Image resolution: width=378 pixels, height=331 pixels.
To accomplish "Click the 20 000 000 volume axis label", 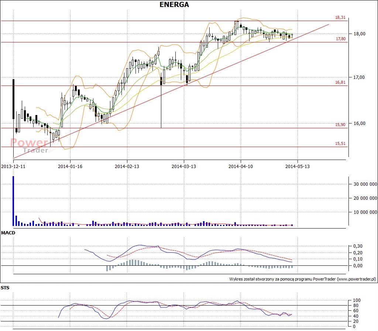I will coord(365,198).
